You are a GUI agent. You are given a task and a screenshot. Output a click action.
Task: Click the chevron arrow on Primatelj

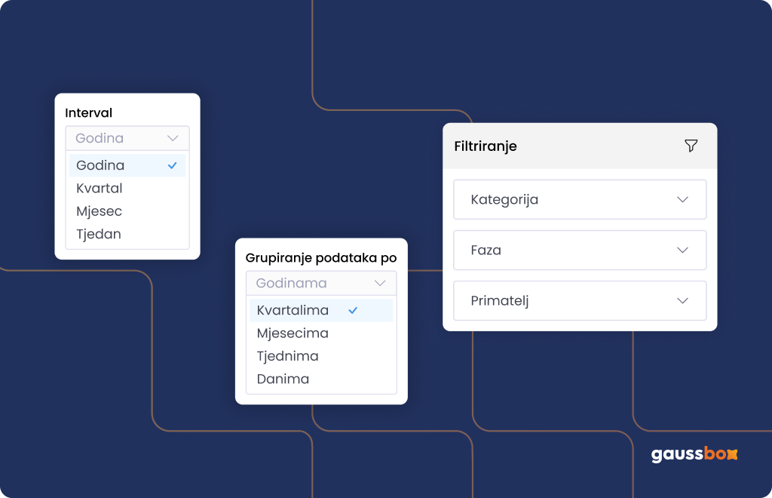coord(682,300)
